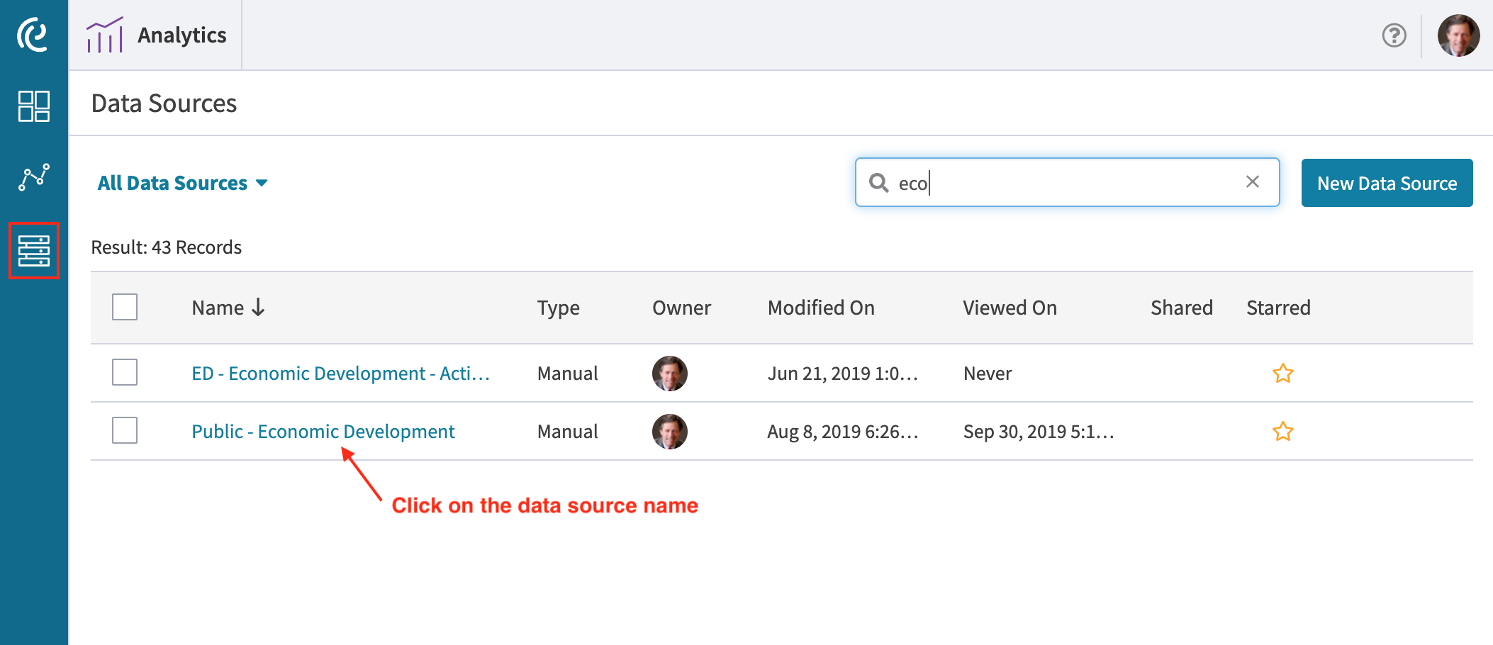Image resolution: width=1493 pixels, height=645 pixels.
Task: Click the Type column header
Action: pos(559,308)
